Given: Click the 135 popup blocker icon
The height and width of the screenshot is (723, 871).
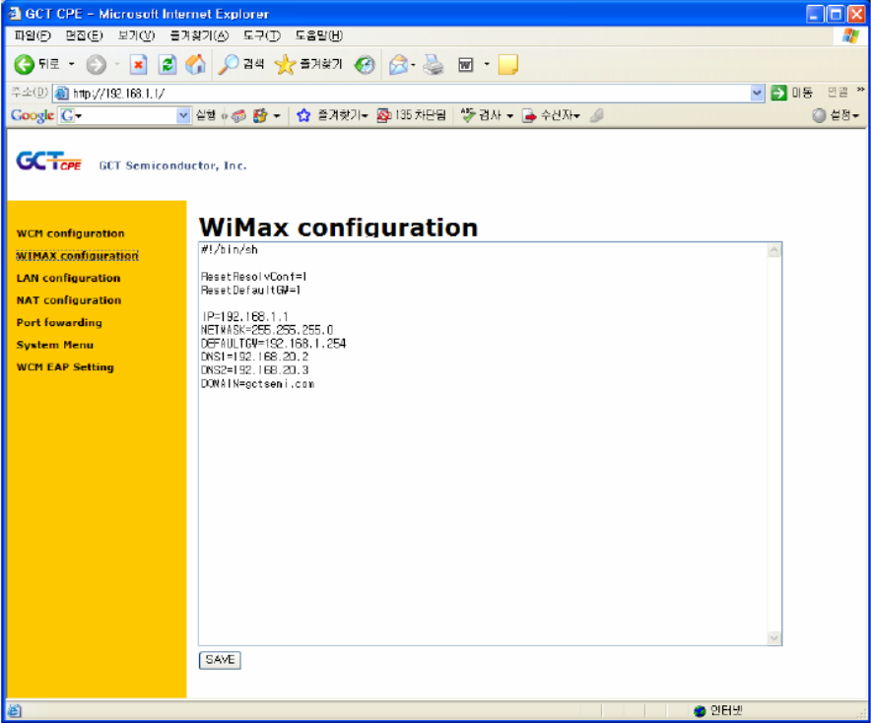Looking at the screenshot, I should click(383, 115).
